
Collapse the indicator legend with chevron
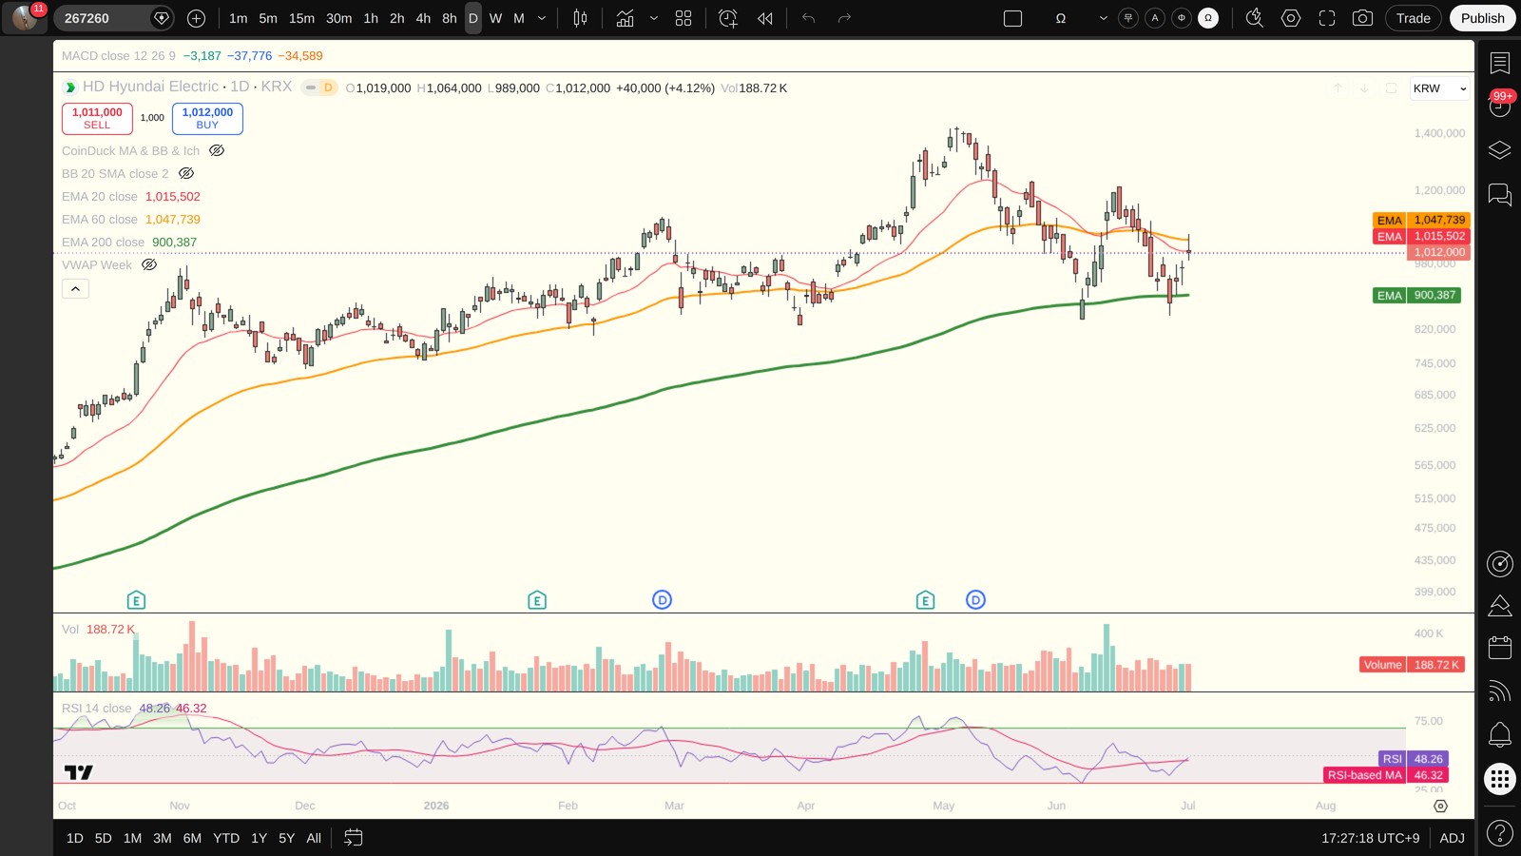[x=76, y=288]
